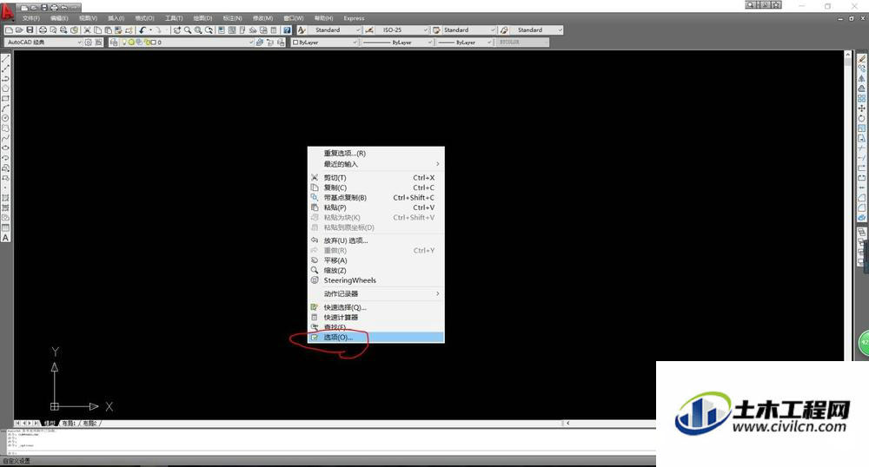869x467 pixels.
Task: Select the Circle draw tool
Action: [x=5, y=118]
